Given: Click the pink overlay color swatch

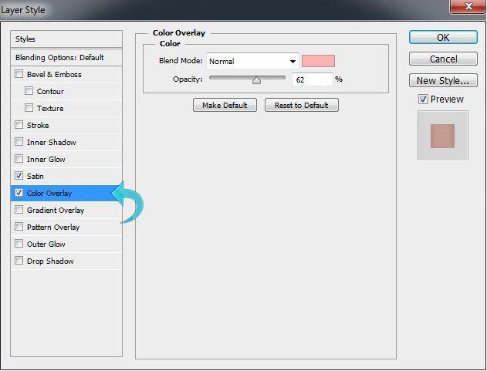Looking at the screenshot, I should pos(318,61).
